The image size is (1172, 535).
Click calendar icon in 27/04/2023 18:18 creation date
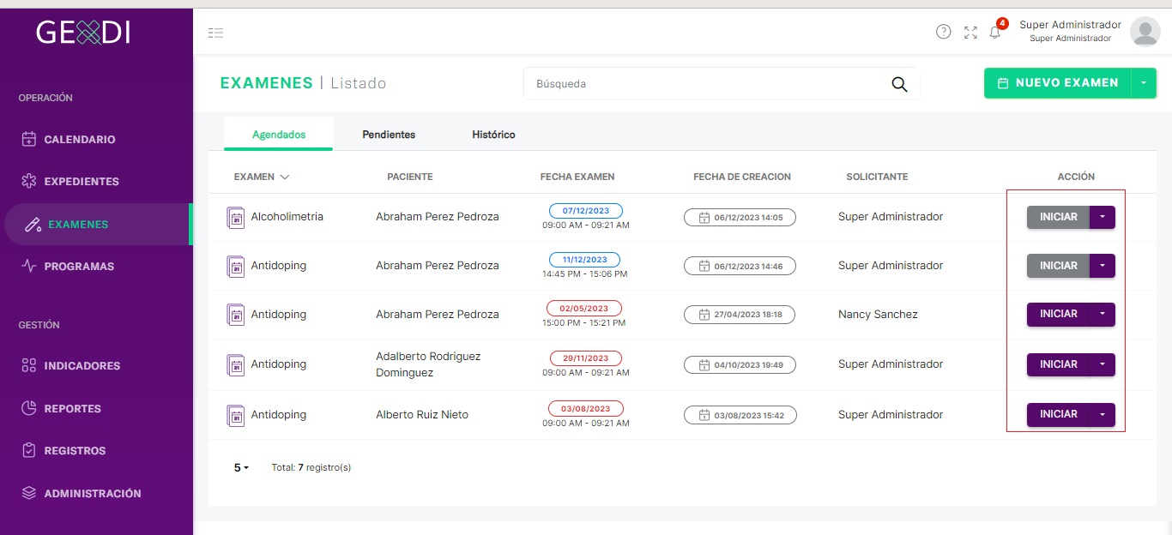(x=704, y=315)
